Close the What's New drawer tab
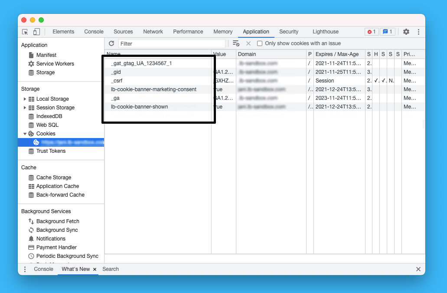Screen dimensions: 447x293 click(95, 270)
